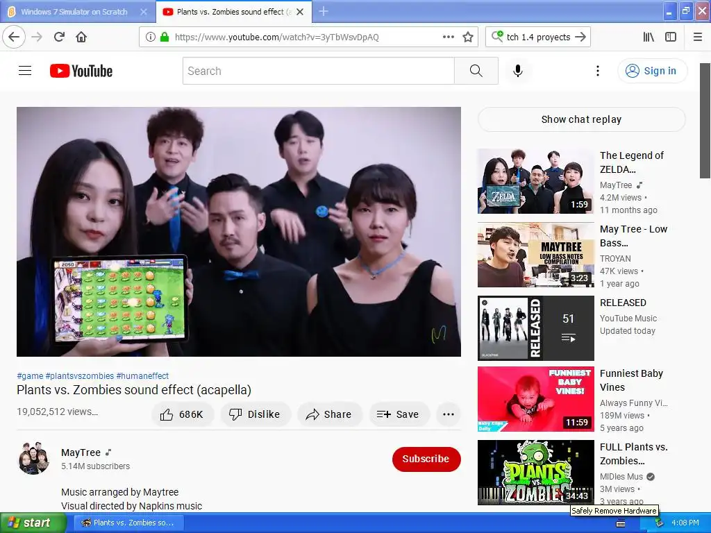Open Funniest Baby Vines thumbnail
Screen dimensions: 711x533
(535, 399)
